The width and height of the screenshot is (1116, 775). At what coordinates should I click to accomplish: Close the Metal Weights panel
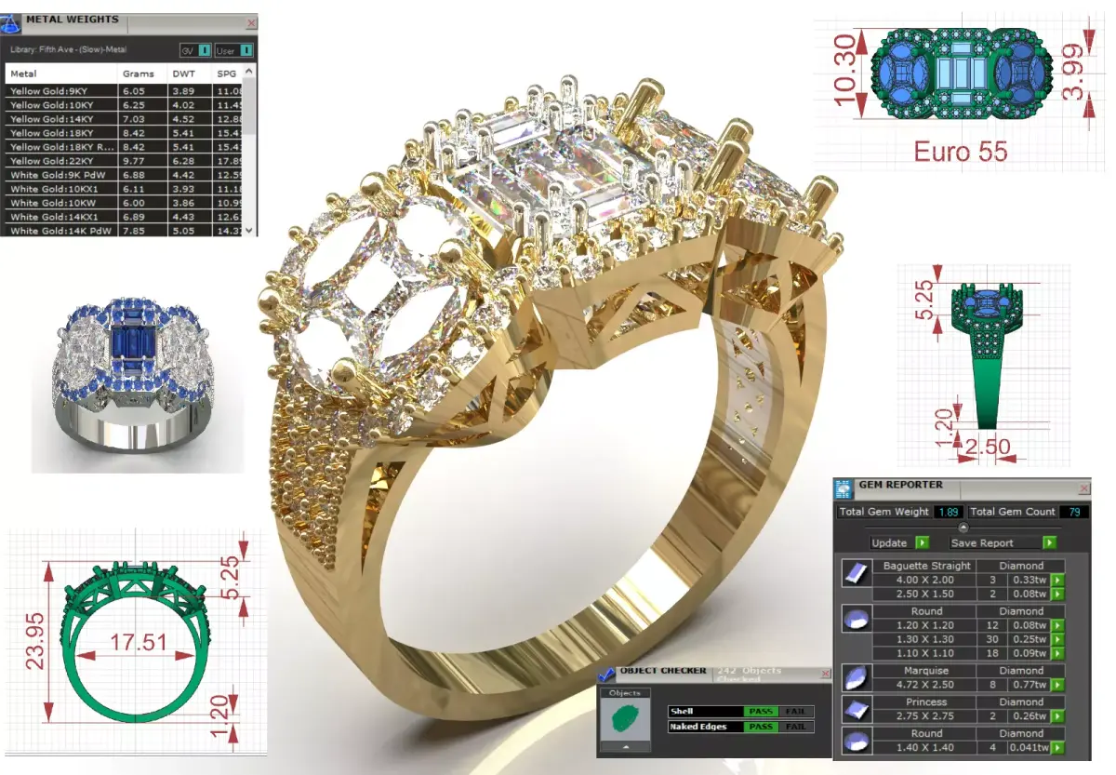coord(250,22)
